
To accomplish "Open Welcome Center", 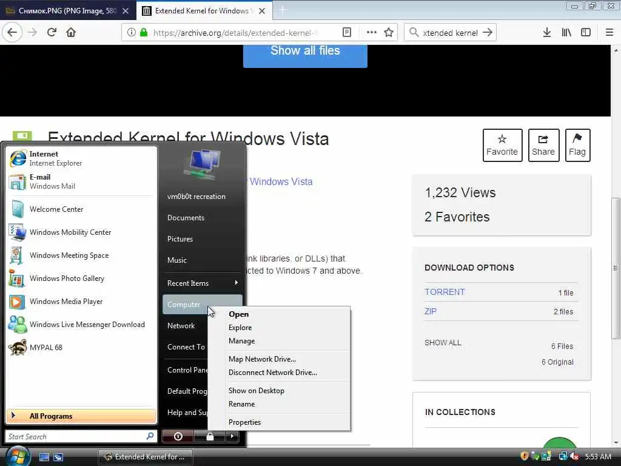I will point(82,209).
